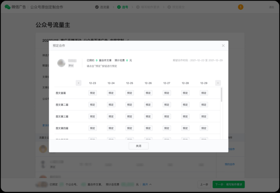
Task: Book 图文第四篇 on 12-24
Action: click(111, 128)
